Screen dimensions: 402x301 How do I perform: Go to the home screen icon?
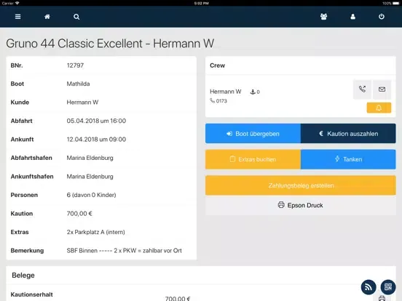[47, 17]
